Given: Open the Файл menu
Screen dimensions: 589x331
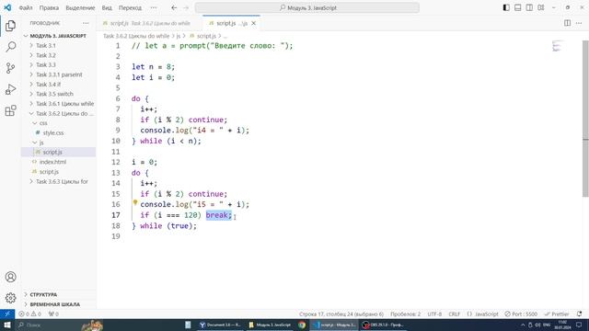Looking at the screenshot, I should [x=26, y=7].
